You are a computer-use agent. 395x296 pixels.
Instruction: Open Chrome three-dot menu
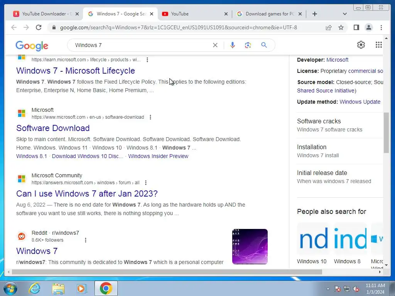(x=381, y=27)
